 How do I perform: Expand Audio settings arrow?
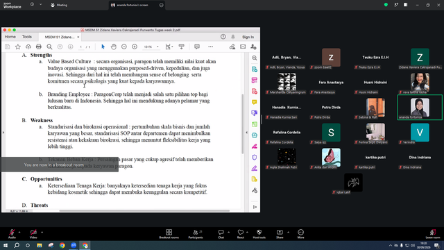19,232
